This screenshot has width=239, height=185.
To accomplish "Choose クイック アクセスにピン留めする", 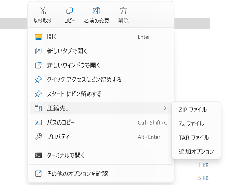I will click(84, 80).
